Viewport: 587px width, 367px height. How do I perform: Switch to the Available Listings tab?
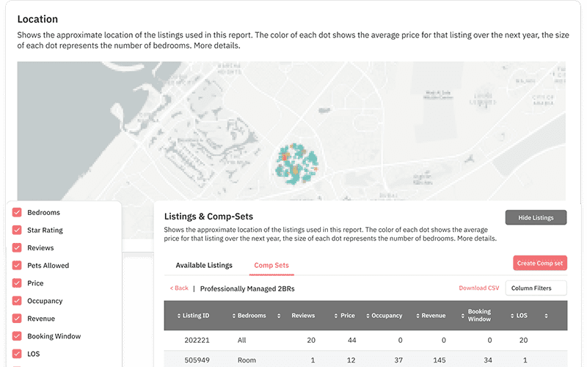point(204,265)
